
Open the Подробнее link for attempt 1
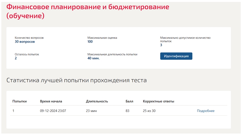click(x=206, y=111)
